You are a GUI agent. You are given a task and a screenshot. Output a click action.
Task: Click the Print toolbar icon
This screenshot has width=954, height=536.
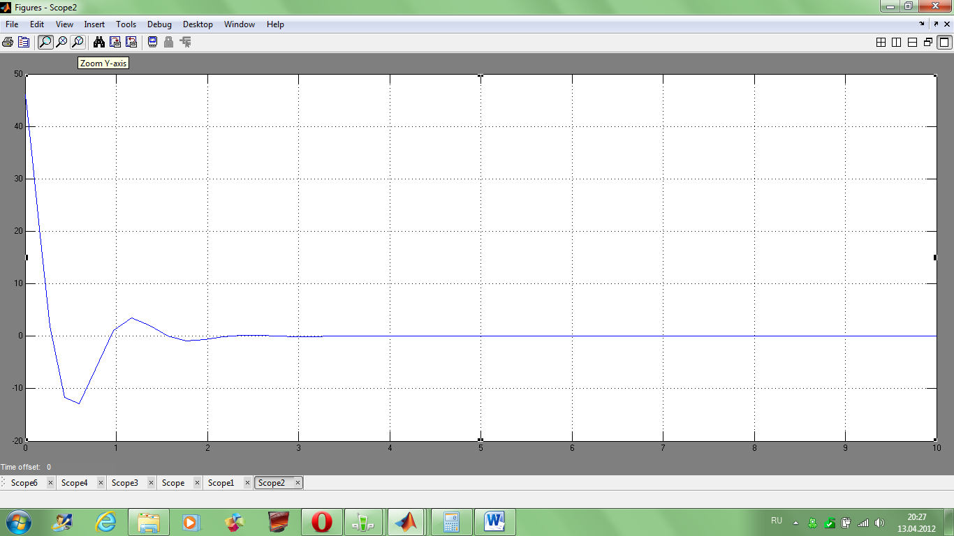click(x=8, y=42)
